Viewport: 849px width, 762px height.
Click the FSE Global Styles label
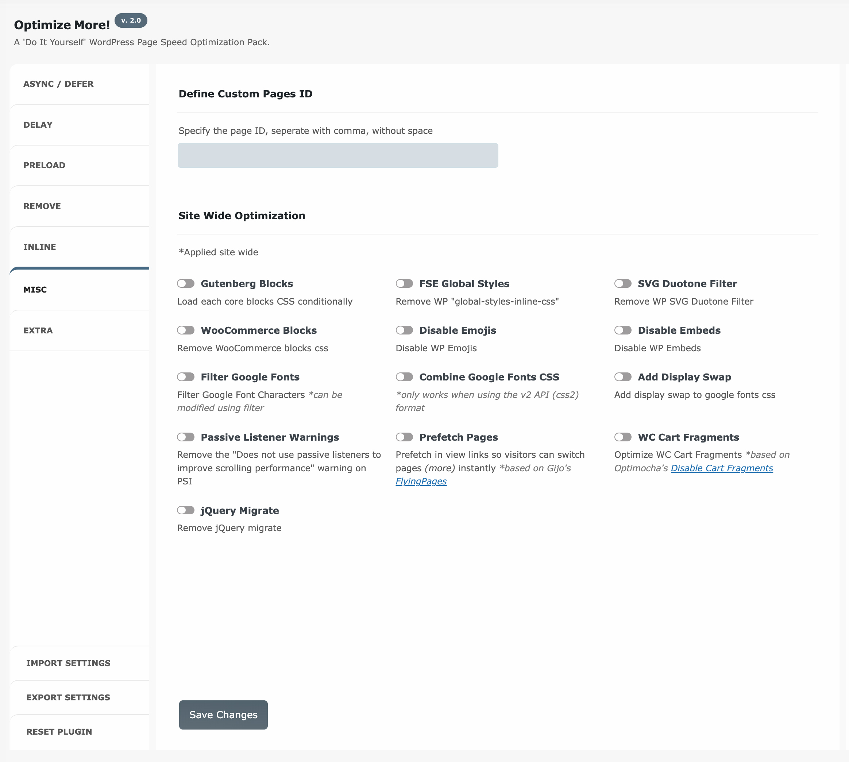[464, 283]
